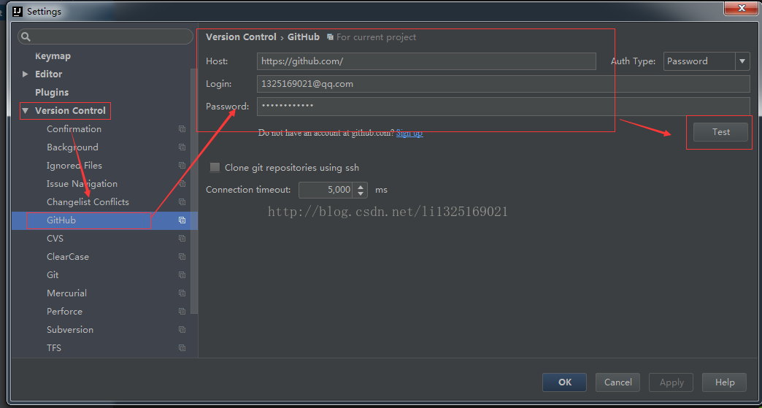762x408 pixels.
Task: Click the For current project icon in header
Action: [330, 37]
